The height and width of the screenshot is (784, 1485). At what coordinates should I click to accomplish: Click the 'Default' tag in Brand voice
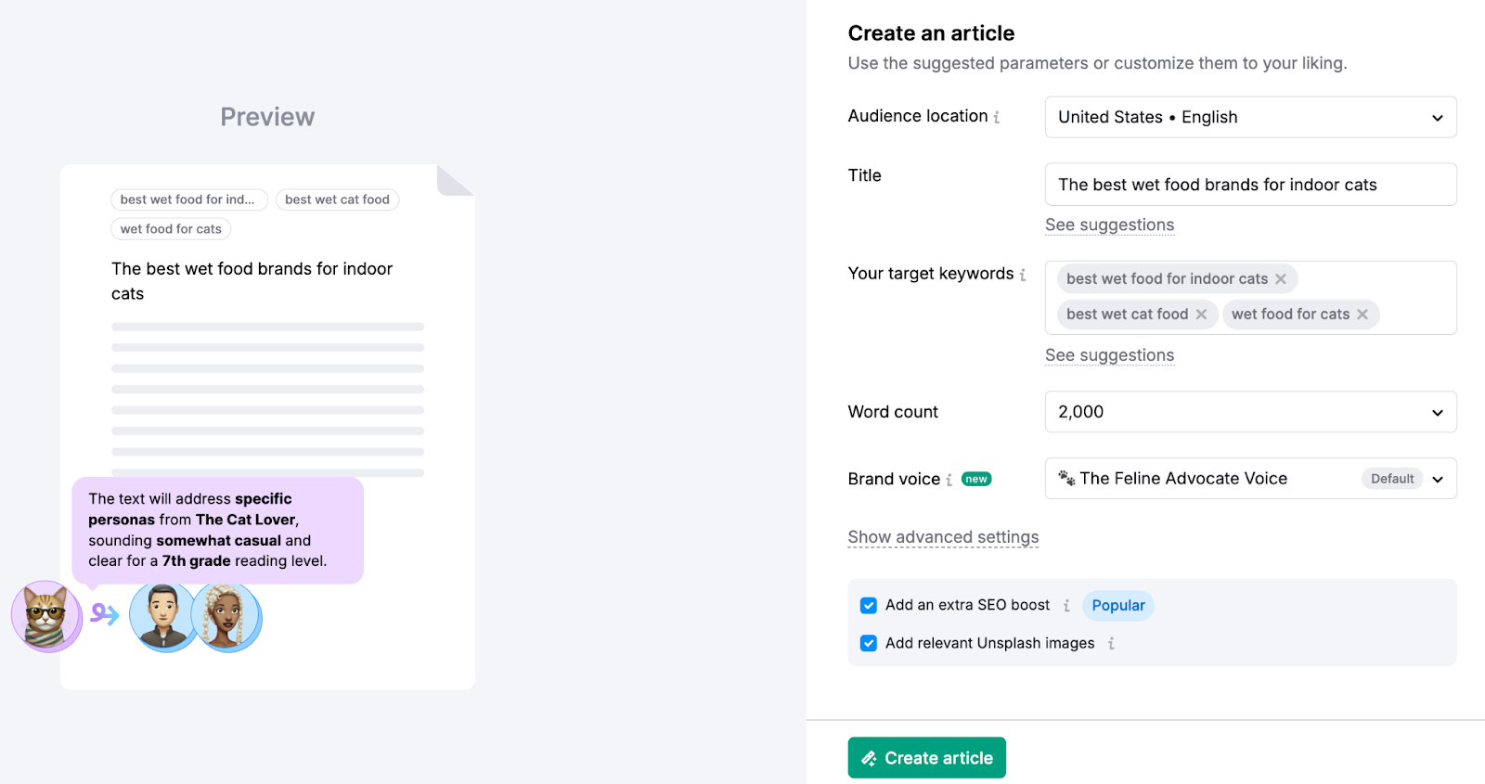pos(1392,479)
